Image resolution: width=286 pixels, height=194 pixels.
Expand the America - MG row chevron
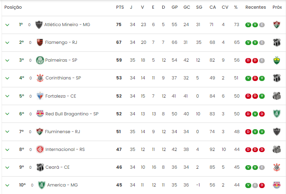[x=7, y=185]
